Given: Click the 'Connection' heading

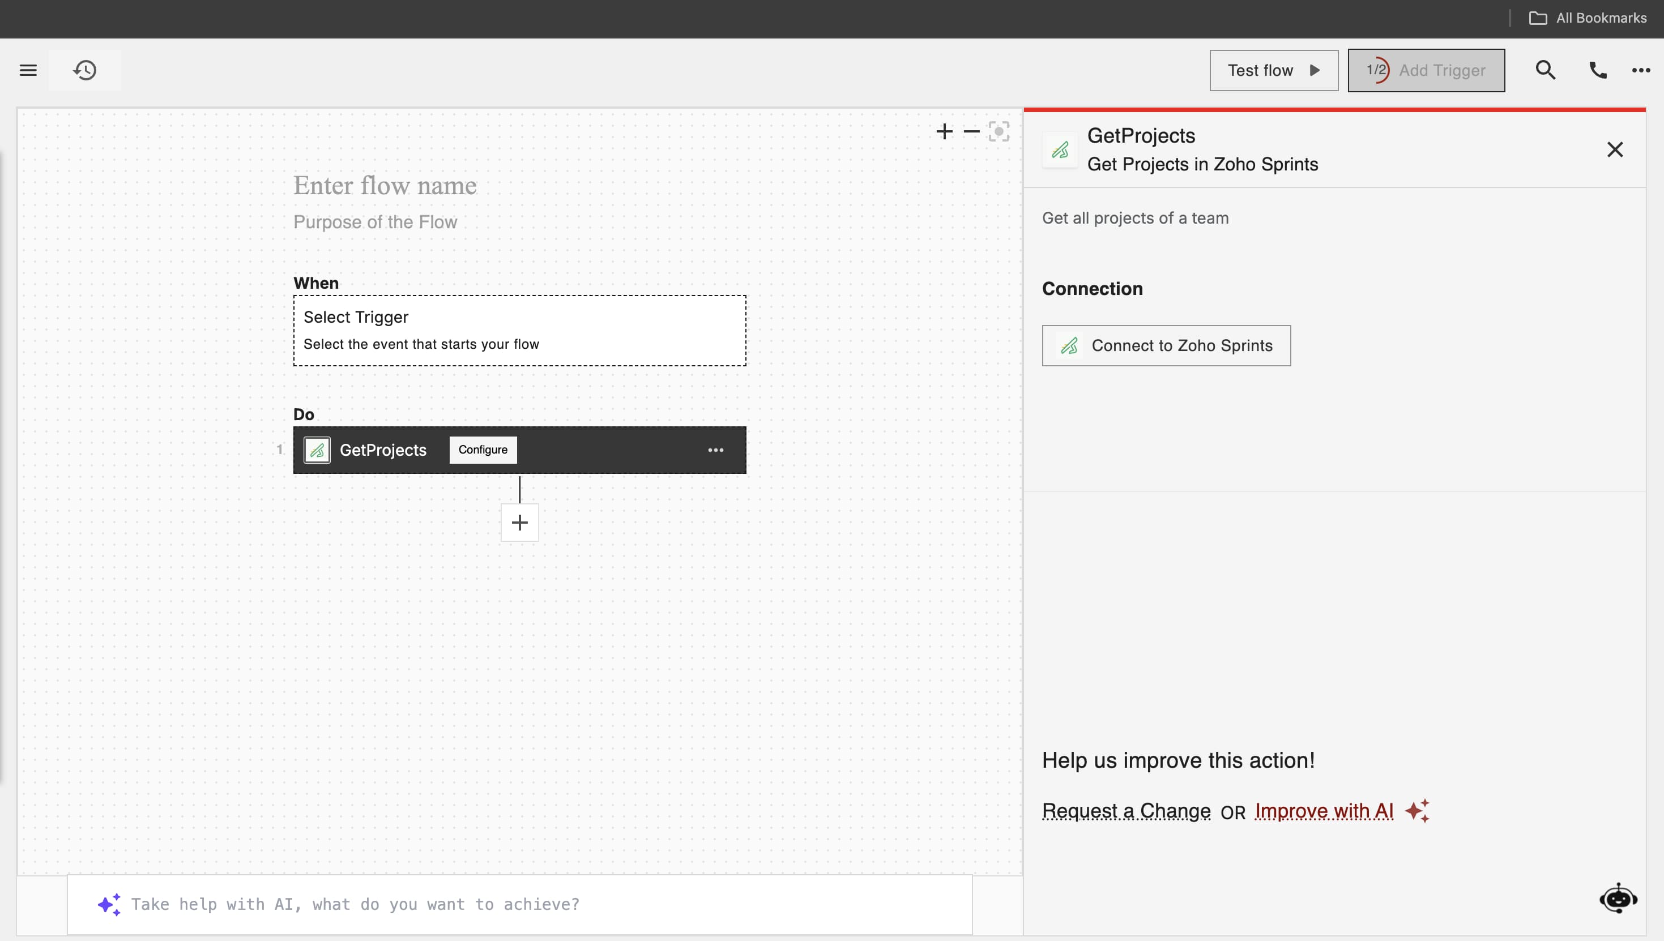Looking at the screenshot, I should [1093, 289].
